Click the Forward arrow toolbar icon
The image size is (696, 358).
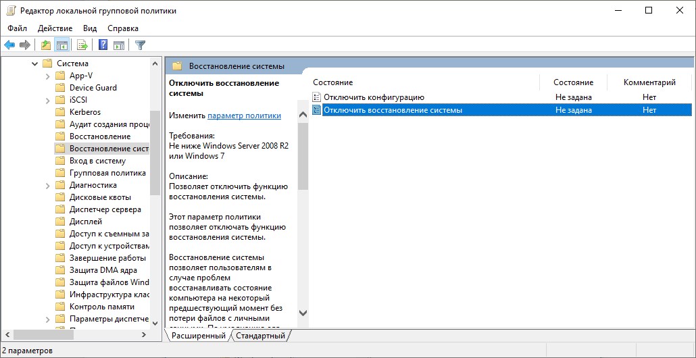pyautogui.click(x=25, y=45)
